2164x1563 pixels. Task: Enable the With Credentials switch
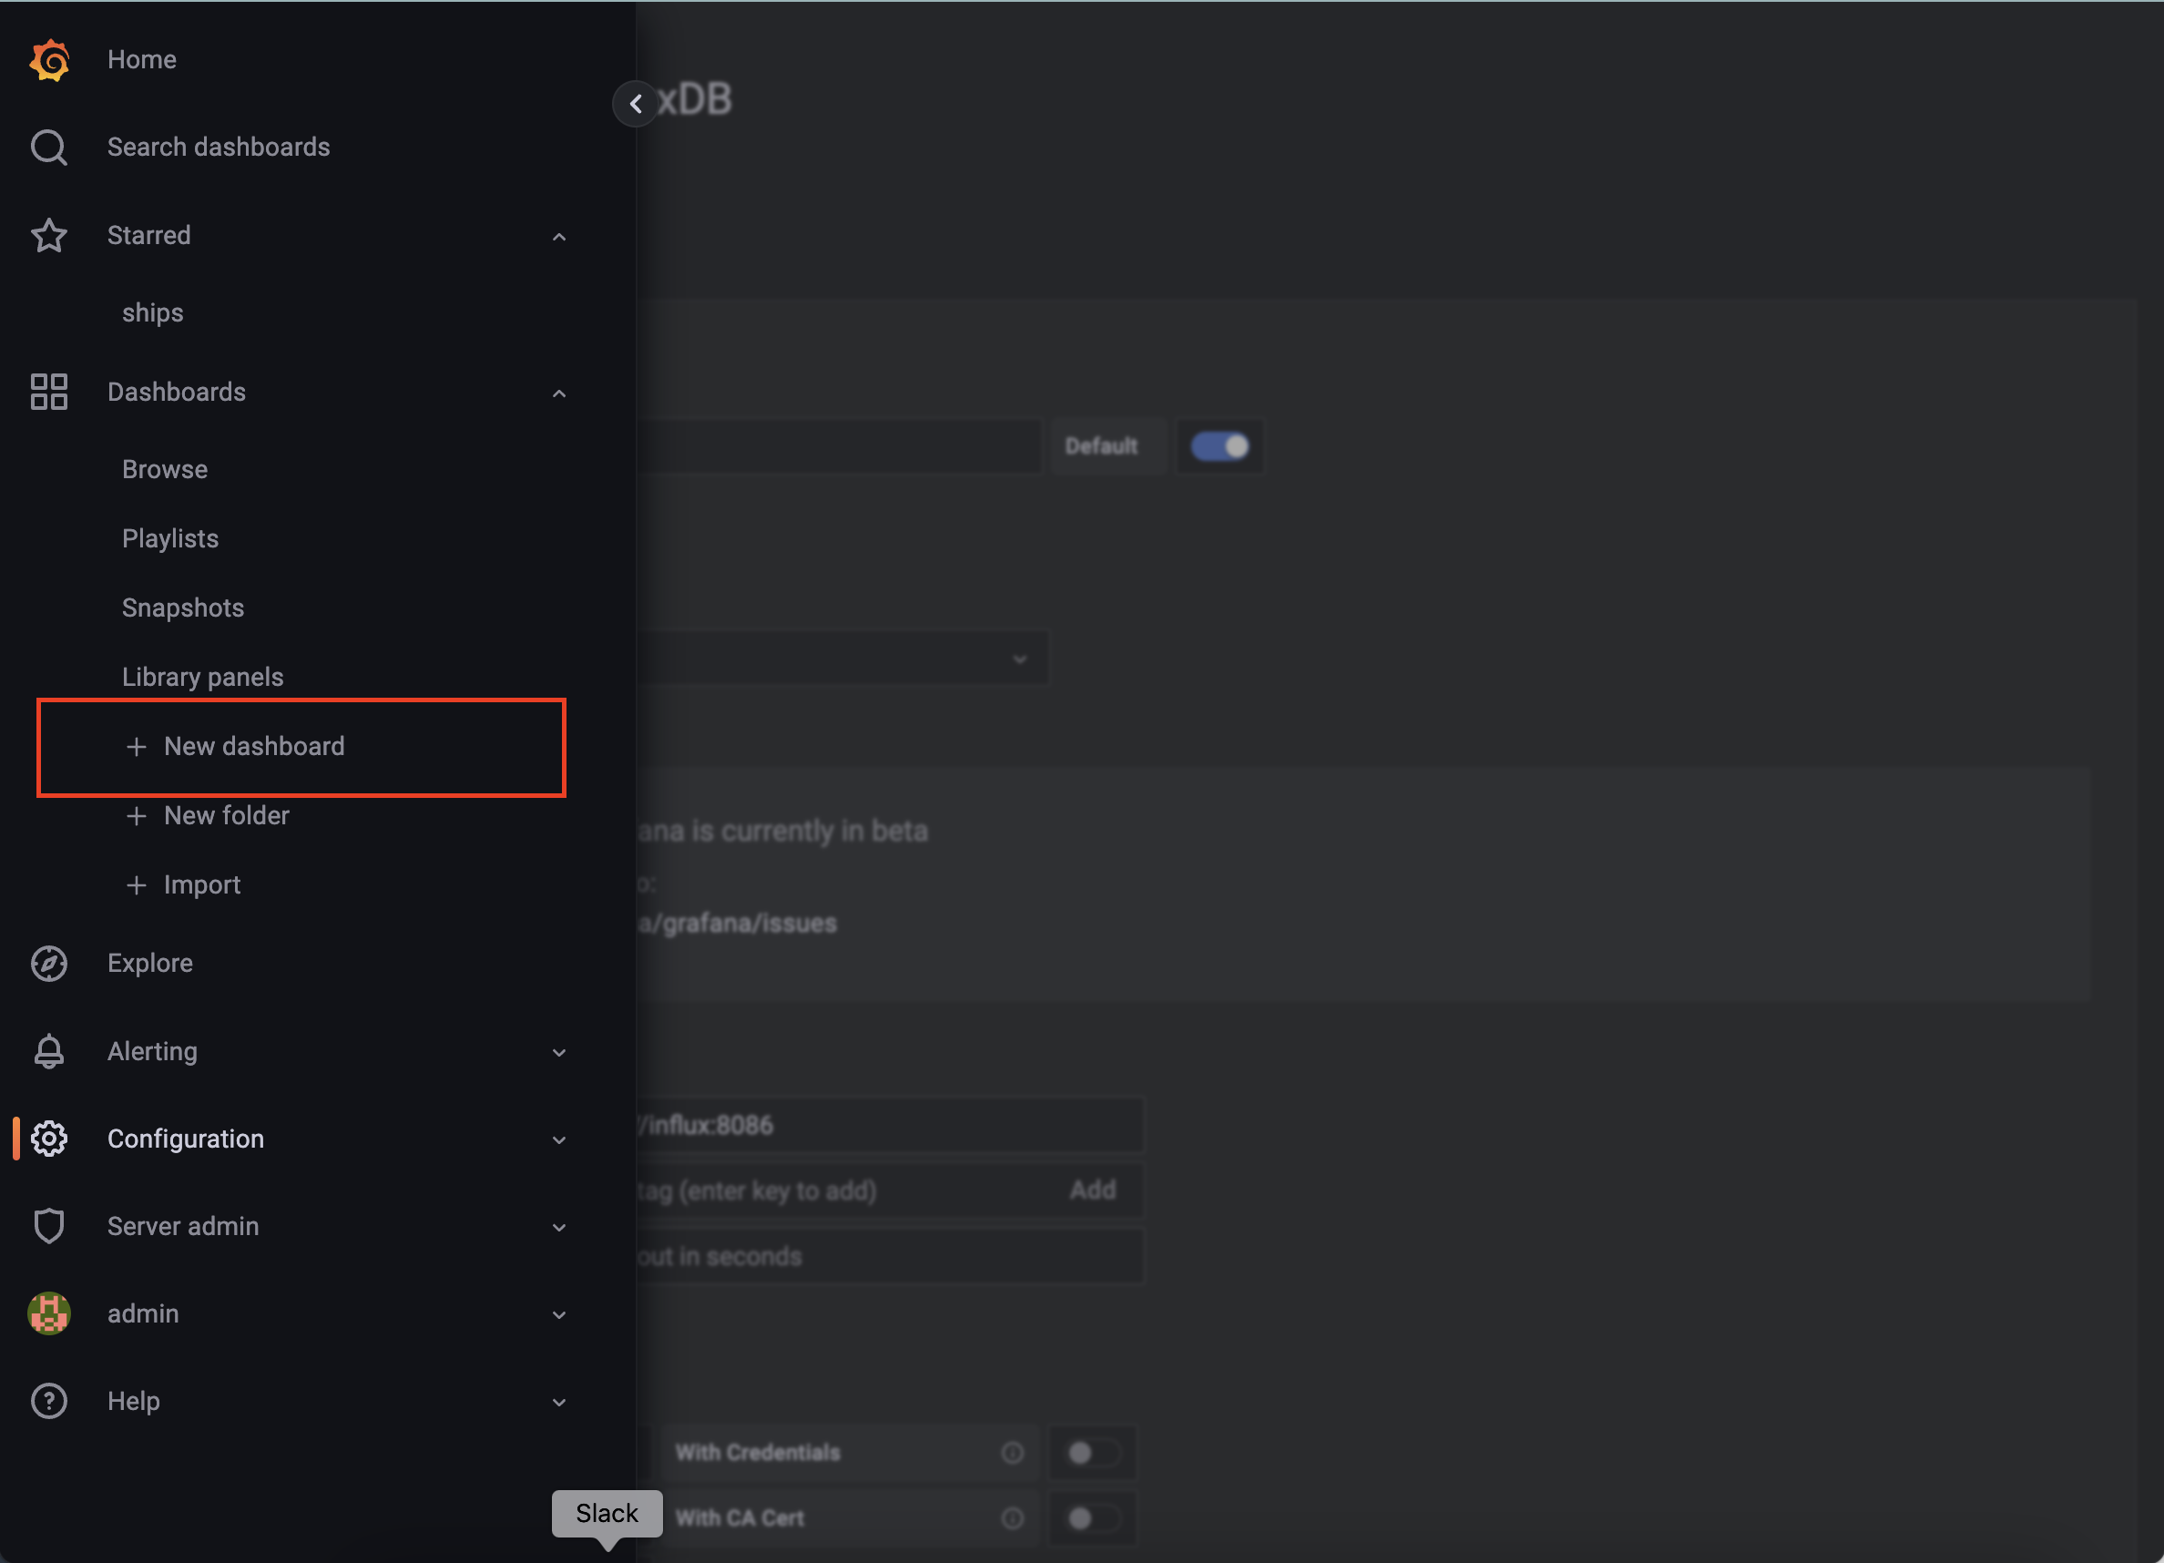[x=1091, y=1454]
